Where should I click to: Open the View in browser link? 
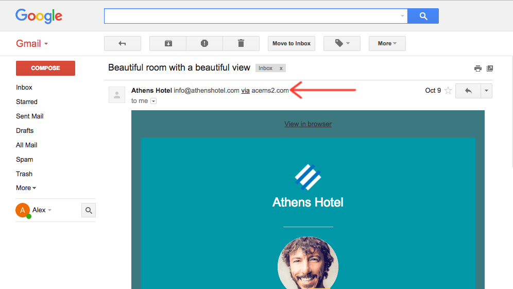(x=308, y=124)
